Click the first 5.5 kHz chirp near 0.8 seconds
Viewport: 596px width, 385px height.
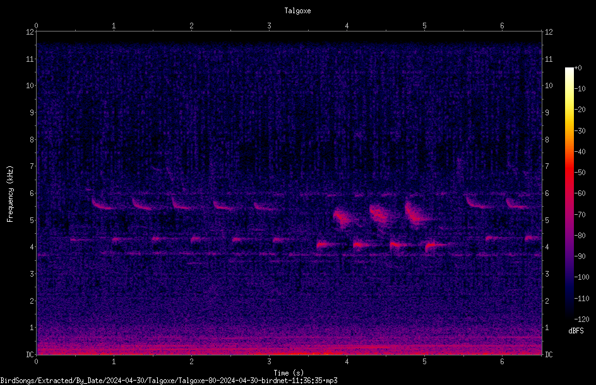102,204
